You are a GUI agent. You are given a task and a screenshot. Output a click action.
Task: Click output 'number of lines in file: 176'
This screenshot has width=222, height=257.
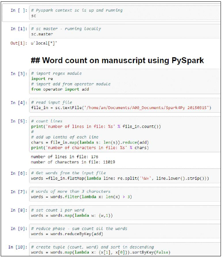65,157
